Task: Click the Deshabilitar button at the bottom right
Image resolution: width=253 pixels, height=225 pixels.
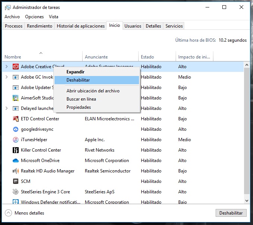Action: (231, 213)
